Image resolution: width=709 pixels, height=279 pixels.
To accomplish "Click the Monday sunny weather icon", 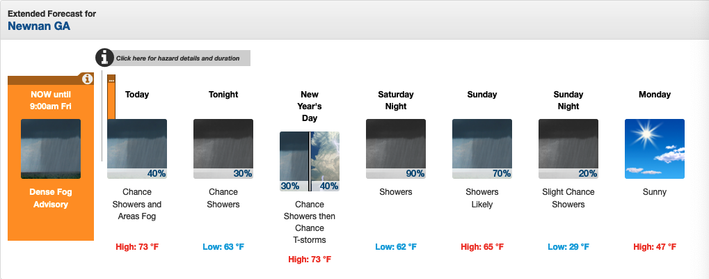I will point(655,149).
